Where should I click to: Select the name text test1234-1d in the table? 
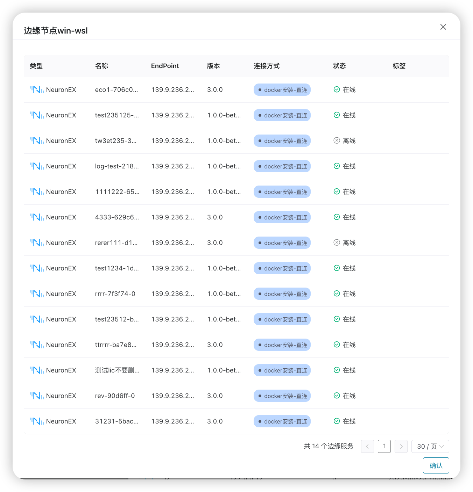[117, 268]
